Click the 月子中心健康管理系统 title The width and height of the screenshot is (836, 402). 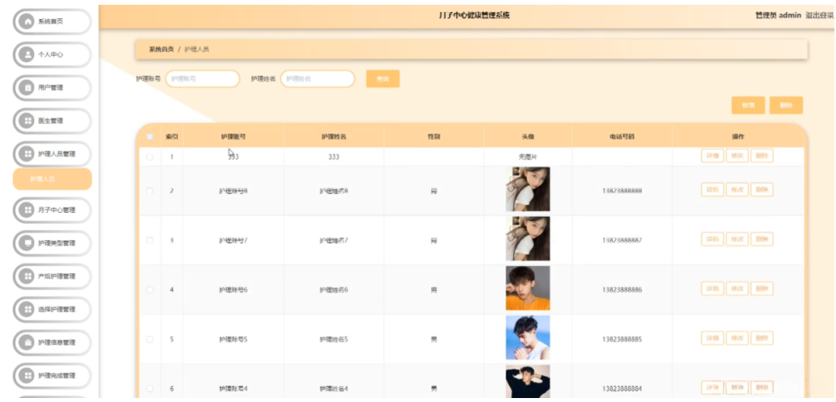[x=474, y=15]
